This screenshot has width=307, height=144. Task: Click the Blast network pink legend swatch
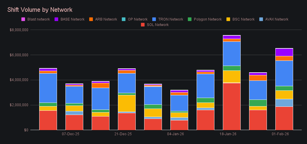(x=23, y=19)
